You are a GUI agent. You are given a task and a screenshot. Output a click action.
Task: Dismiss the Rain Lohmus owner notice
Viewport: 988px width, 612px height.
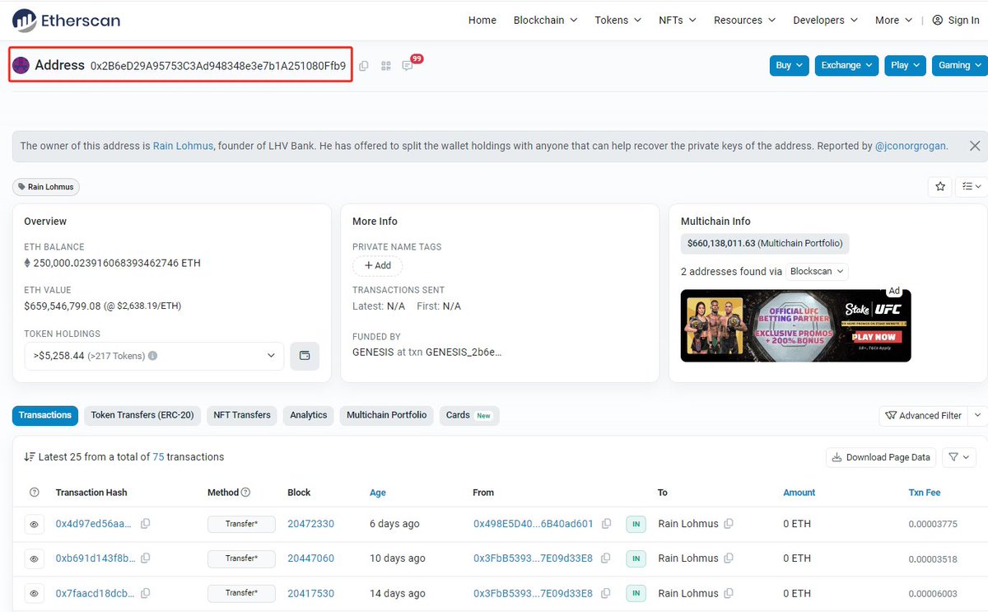[975, 146]
